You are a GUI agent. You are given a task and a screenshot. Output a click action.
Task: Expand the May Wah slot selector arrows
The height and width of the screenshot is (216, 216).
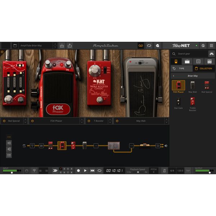click(x=166, y=121)
